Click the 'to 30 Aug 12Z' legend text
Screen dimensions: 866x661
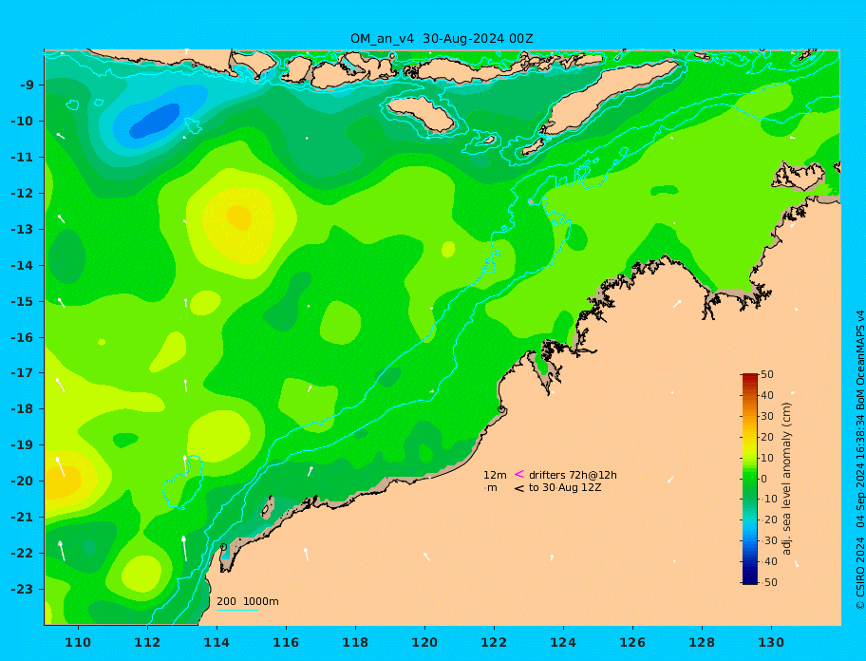[x=565, y=487]
